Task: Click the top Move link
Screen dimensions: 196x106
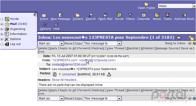Action: (x=68, y=43)
